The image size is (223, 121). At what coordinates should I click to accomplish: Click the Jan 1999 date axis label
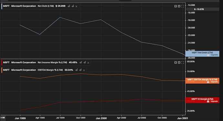pyautogui.click(x=20, y=118)
